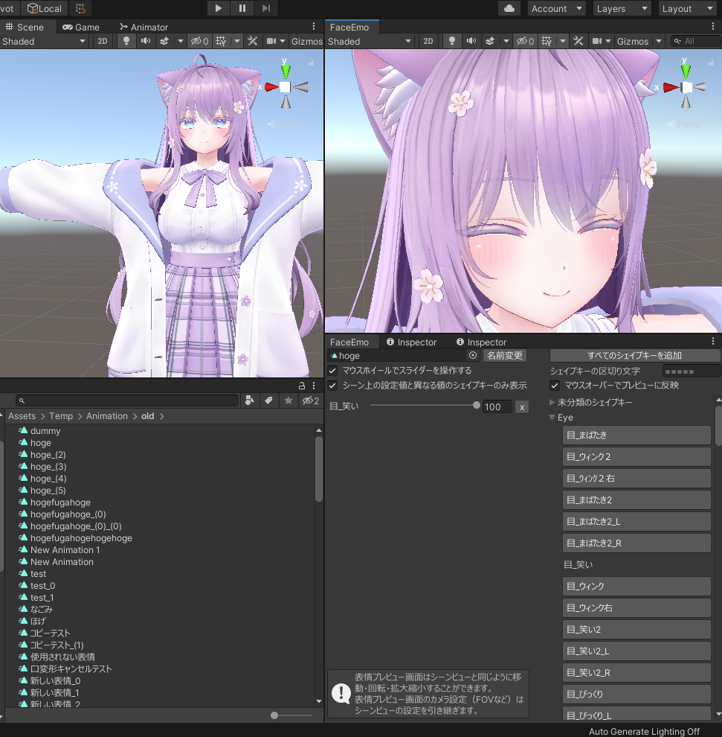
Task: Select the search-by-label icon in Project window
Action: tap(268, 401)
